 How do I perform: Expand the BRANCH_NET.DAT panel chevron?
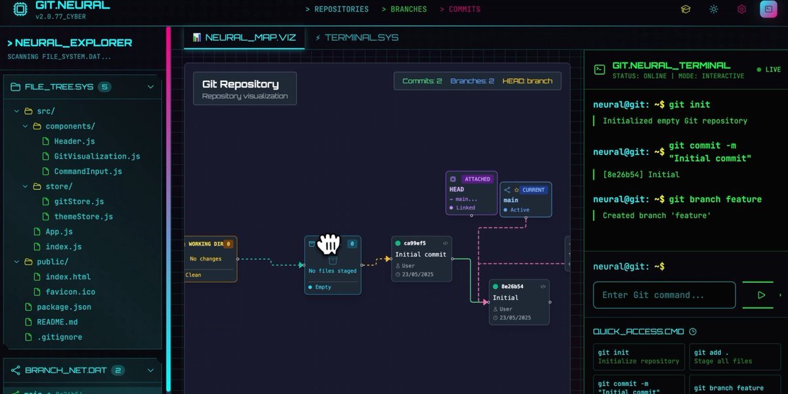(150, 370)
